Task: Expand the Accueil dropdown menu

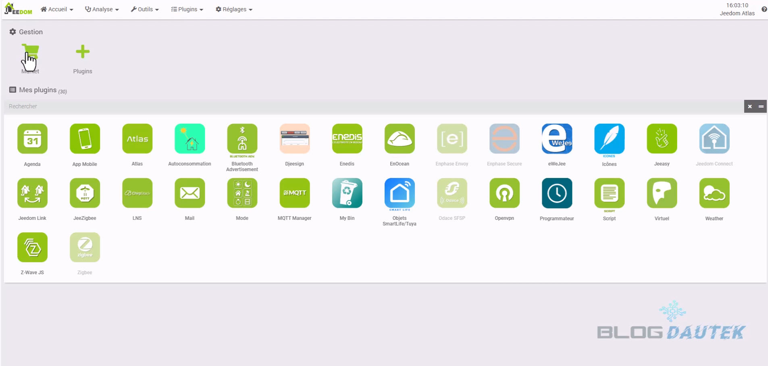Action: tap(57, 9)
